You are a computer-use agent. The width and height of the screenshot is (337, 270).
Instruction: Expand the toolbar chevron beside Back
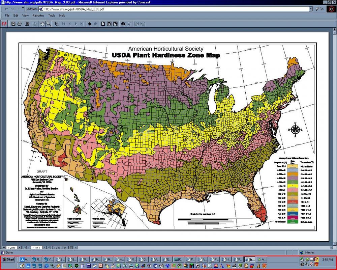tap(22, 9)
